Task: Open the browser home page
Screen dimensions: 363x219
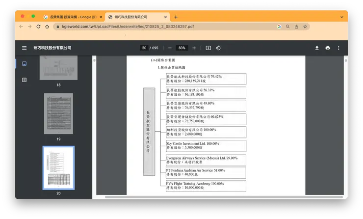Action: (47, 27)
